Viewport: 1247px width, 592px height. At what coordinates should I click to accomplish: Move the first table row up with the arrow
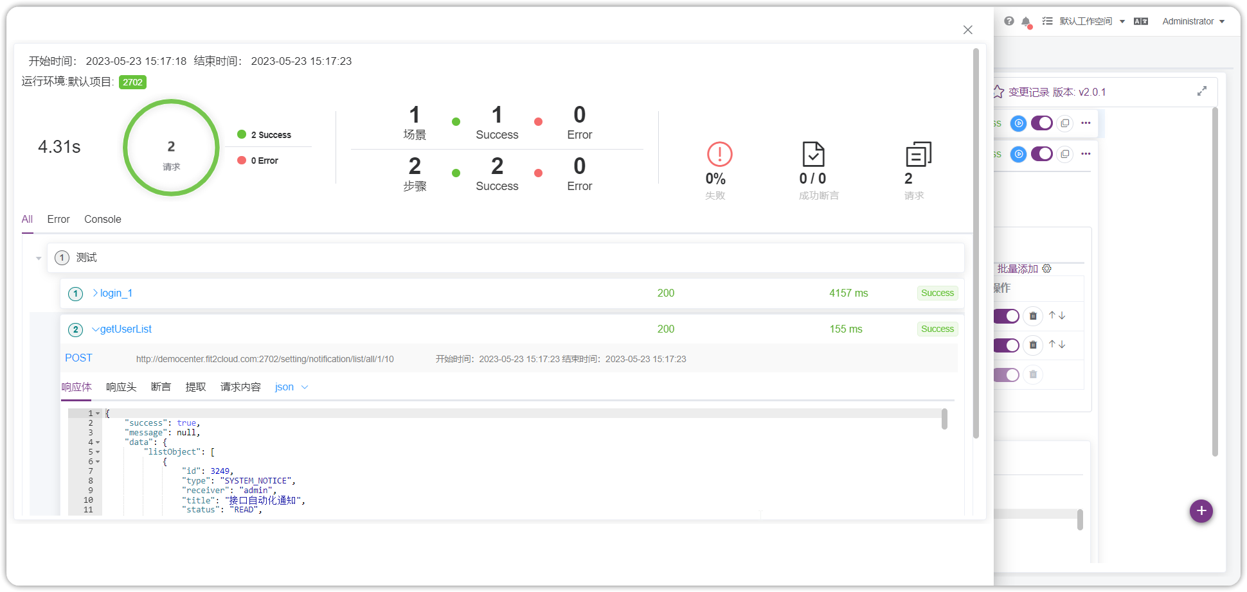click(1052, 315)
